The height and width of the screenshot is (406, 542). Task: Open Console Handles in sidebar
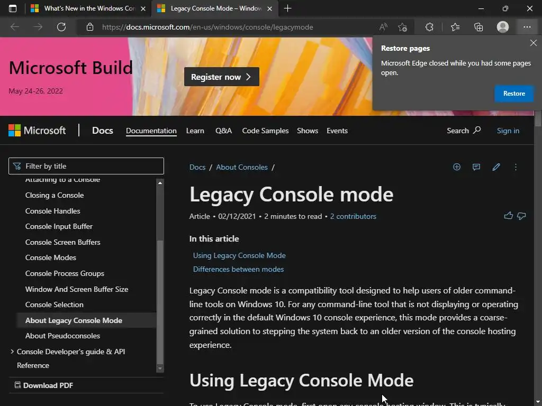(52, 211)
